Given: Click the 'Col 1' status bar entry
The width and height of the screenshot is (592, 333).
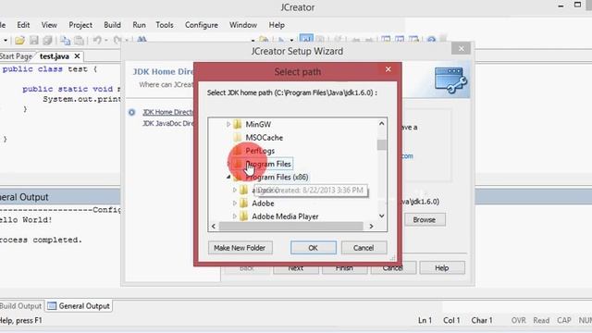Looking at the screenshot, I should (451, 320).
